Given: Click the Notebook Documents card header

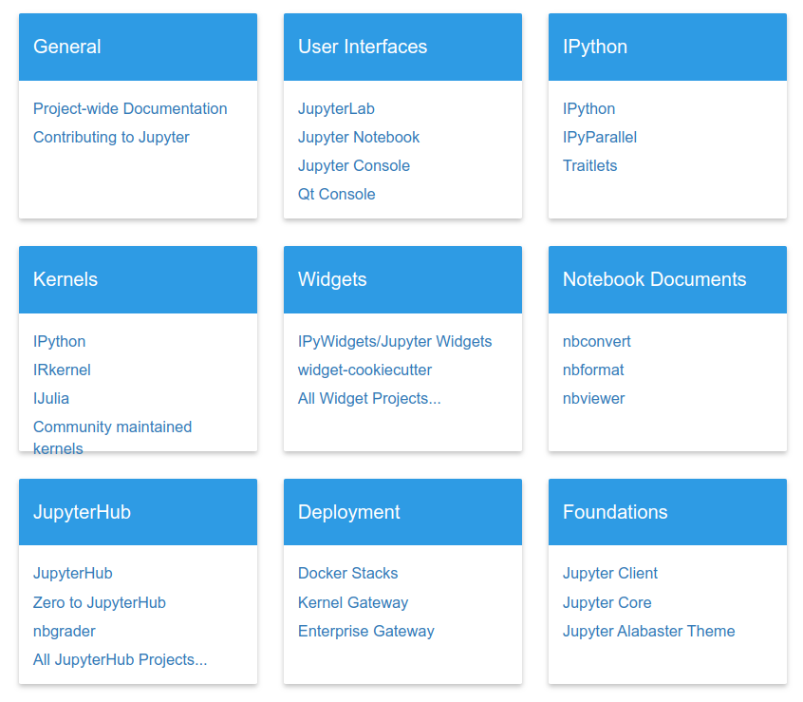Looking at the screenshot, I should (667, 280).
